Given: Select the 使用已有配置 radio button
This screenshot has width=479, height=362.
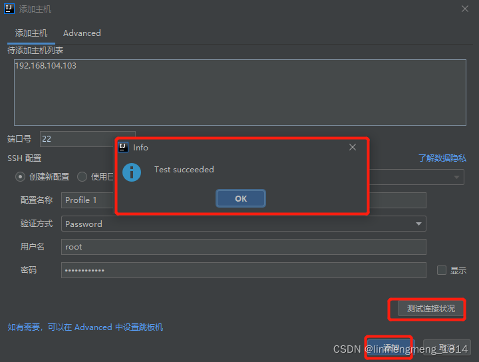Looking at the screenshot, I should click(82, 176).
